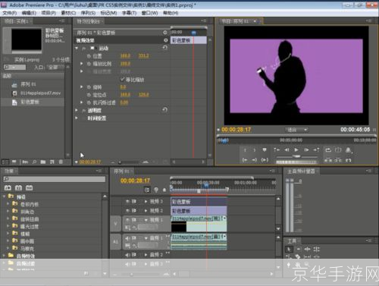The image size is (379, 286).
Task: Expand the 旋转 property
Action: coord(81,86)
